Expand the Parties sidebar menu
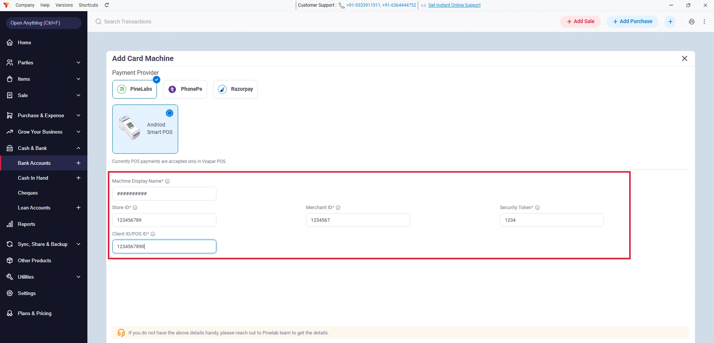 [x=44, y=62]
